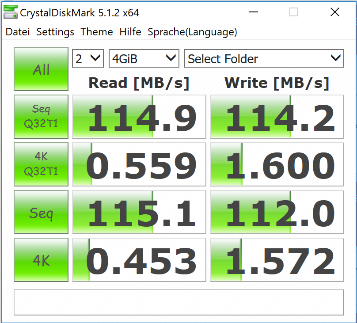
Task: Click the 4K Q32T1 read result 0.559
Action: pyautogui.click(x=139, y=164)
